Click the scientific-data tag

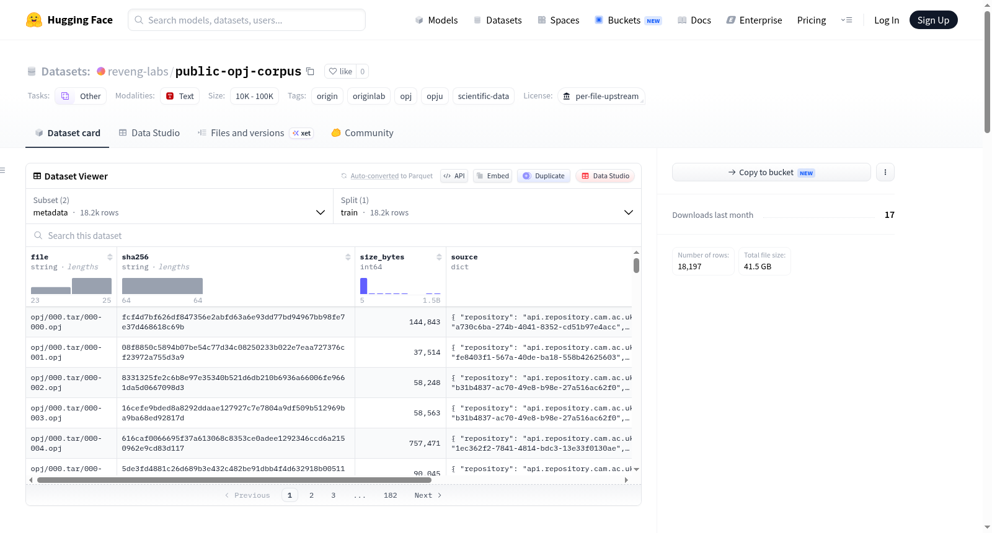tap(484, 96)
